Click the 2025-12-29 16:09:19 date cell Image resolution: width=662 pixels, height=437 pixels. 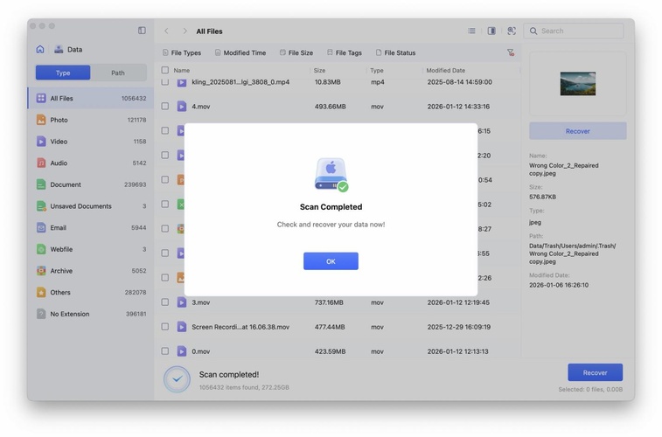pyautogui.click(x=458, y=327)
